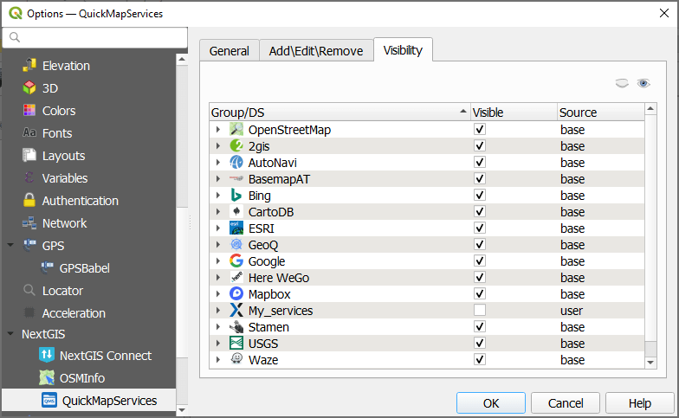The height and width of the screenshot is (418, 679).
Task: Toggle the ESRI visible checkbox
Action: click(x=480, y=228)
